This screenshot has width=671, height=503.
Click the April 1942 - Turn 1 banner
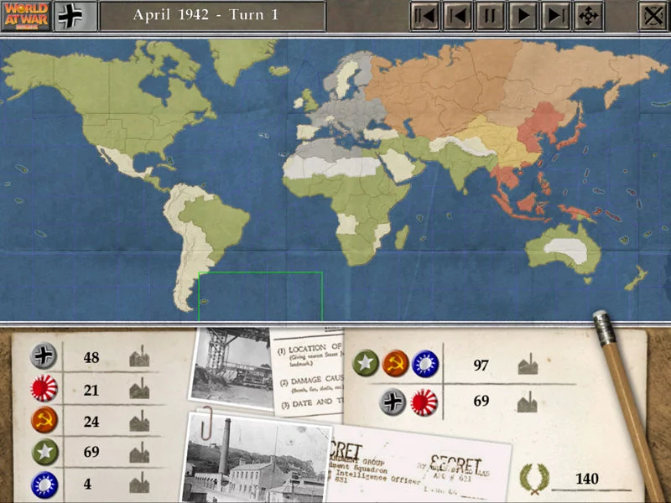pos(212,16)
